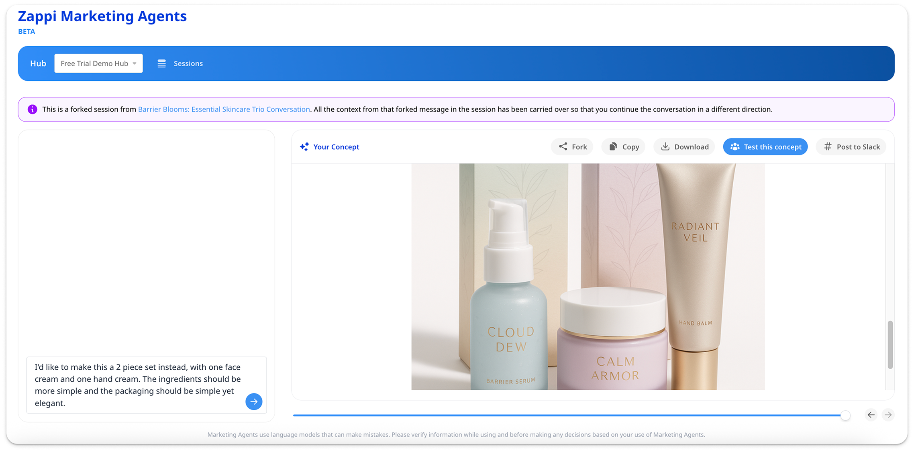Click the Sessions list icon
This screenshot has width=914, height=452.
click(161, 63)
